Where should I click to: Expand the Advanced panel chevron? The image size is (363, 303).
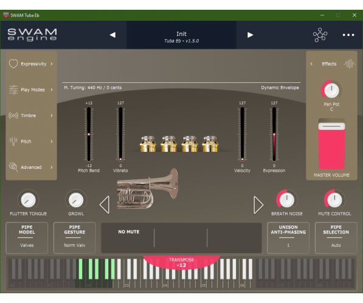[52, 167]
